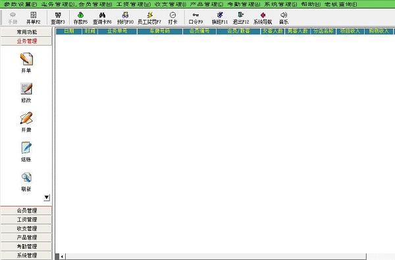The image size is (395, 260).
Task: Expand the 会员管理 sidebar section
Action: click(26, 211)
